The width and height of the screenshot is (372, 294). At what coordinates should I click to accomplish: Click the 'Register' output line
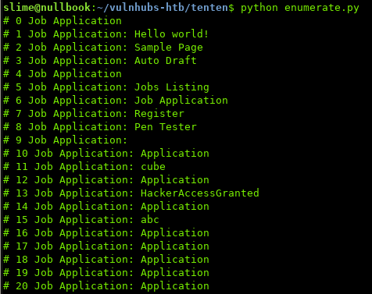tap(94, 114)
